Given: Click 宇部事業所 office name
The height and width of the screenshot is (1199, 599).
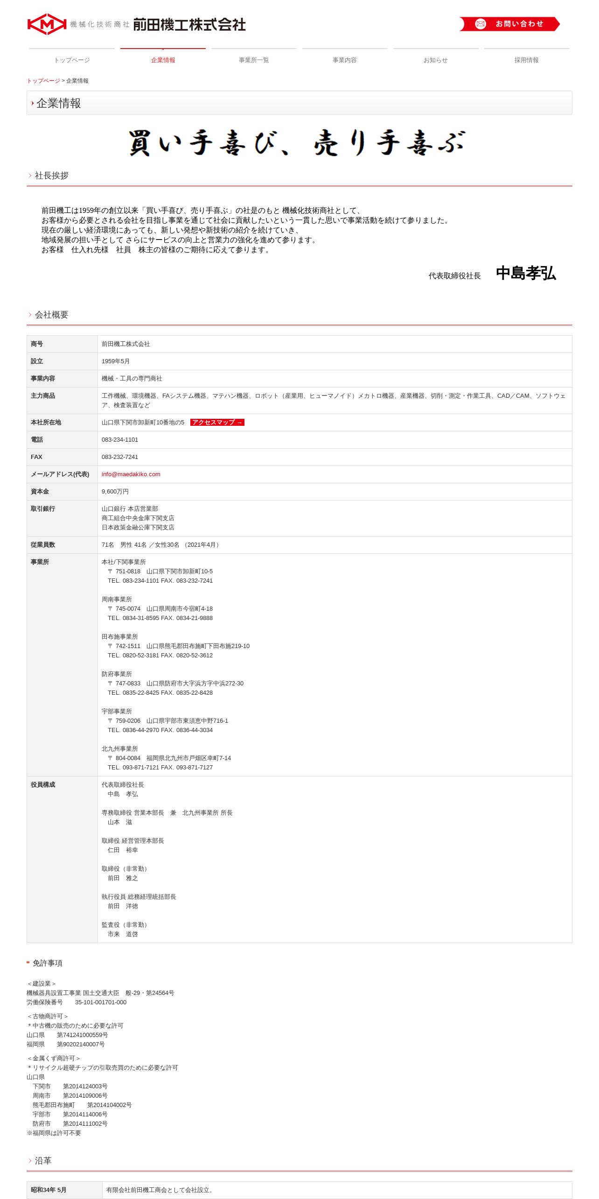Looking at the screenshot, I should pos(117,711).
